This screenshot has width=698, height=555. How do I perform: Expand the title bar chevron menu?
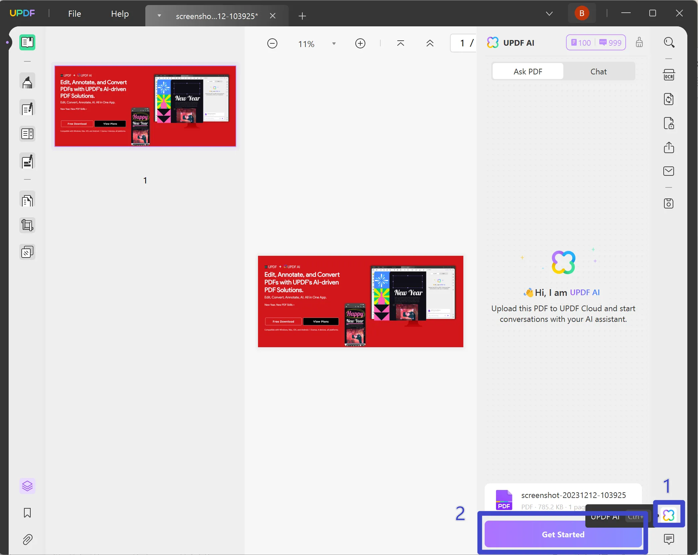(x=549, y=14)
